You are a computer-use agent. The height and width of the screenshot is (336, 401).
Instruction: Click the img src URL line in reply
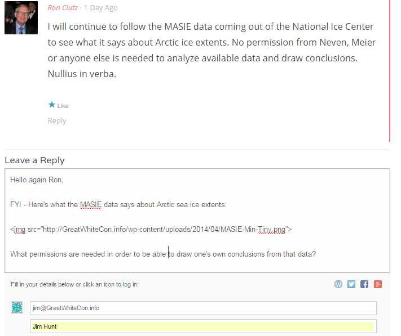pos(151,230)
